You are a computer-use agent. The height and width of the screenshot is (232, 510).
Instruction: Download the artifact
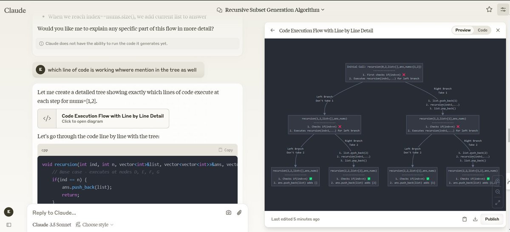[x=475, y=219]
